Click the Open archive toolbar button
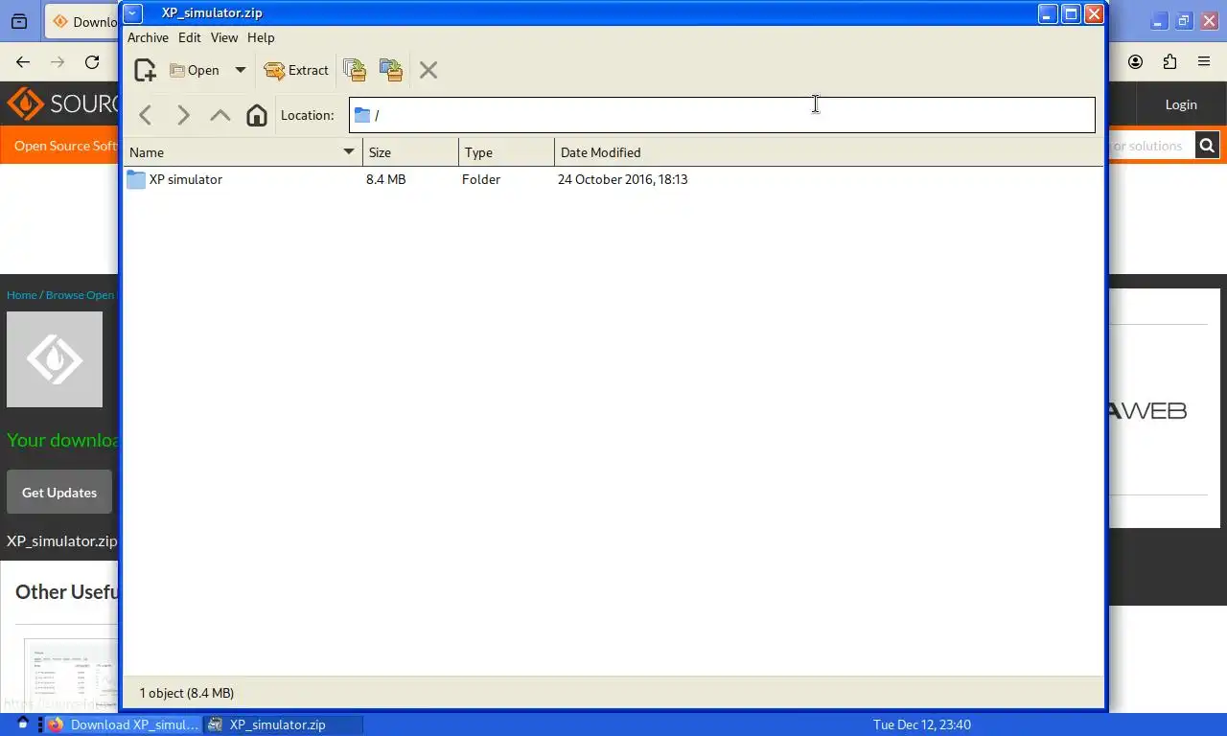 (195, 70)
